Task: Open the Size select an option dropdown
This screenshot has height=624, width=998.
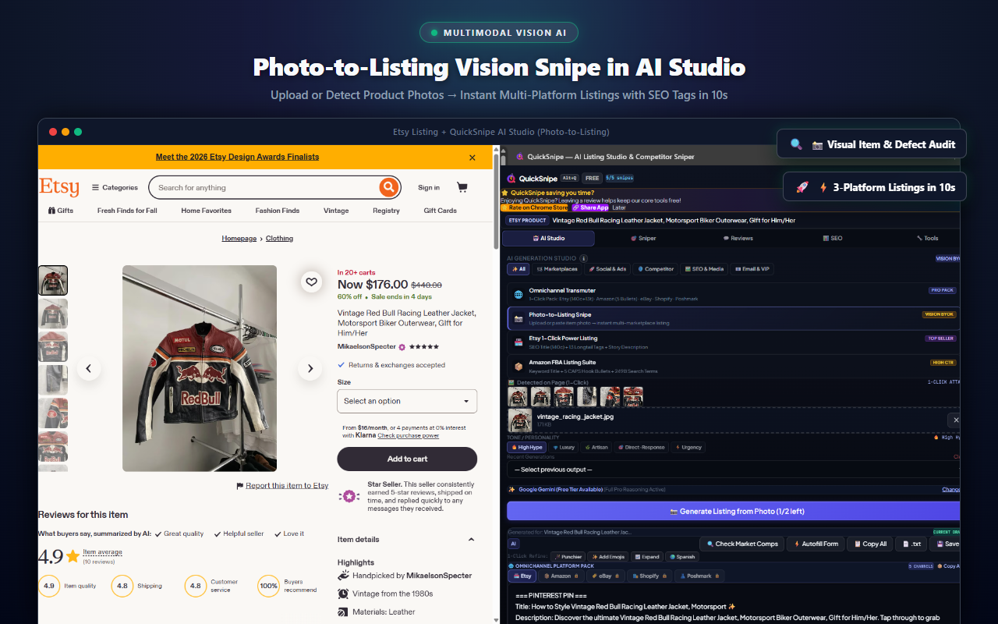Action: click(407, 401)
